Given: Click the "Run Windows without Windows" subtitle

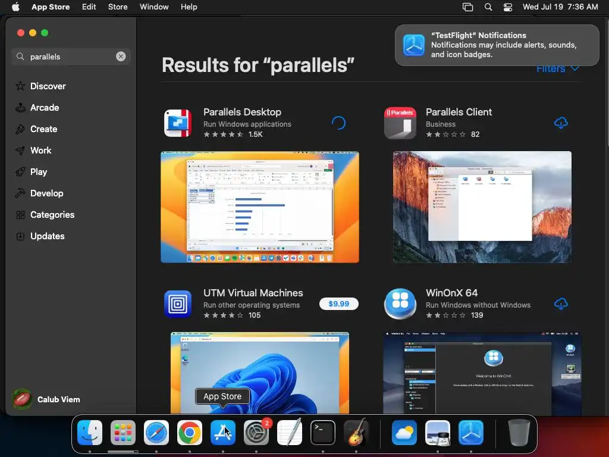Looking at the screenshot, I should click(478, 305).
